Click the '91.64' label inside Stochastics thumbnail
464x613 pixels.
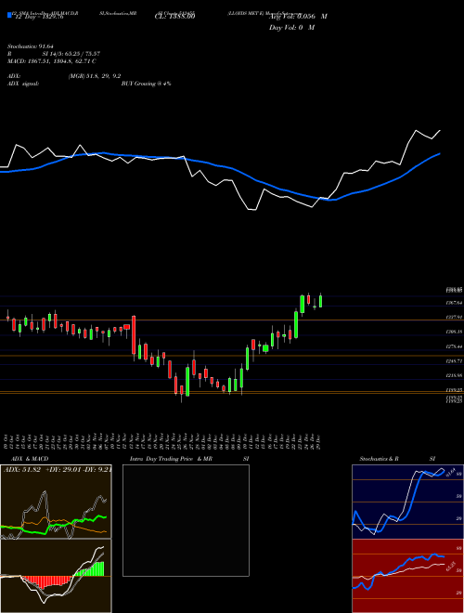pos(450,471)
